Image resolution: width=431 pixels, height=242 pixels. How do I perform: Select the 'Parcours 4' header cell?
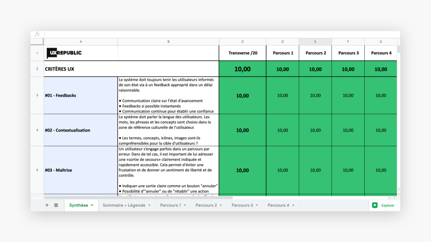pyautogui.click(x=381, y=53)
